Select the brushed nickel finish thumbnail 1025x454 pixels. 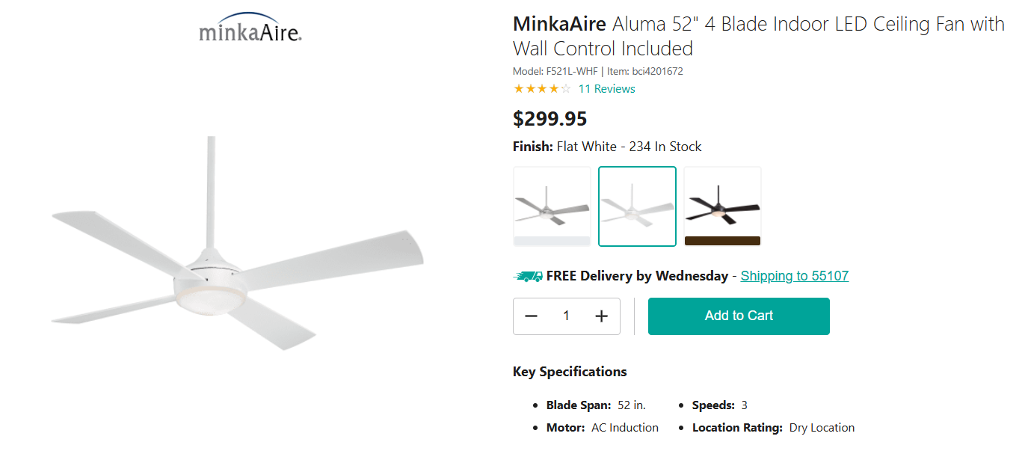coord(552,206)
